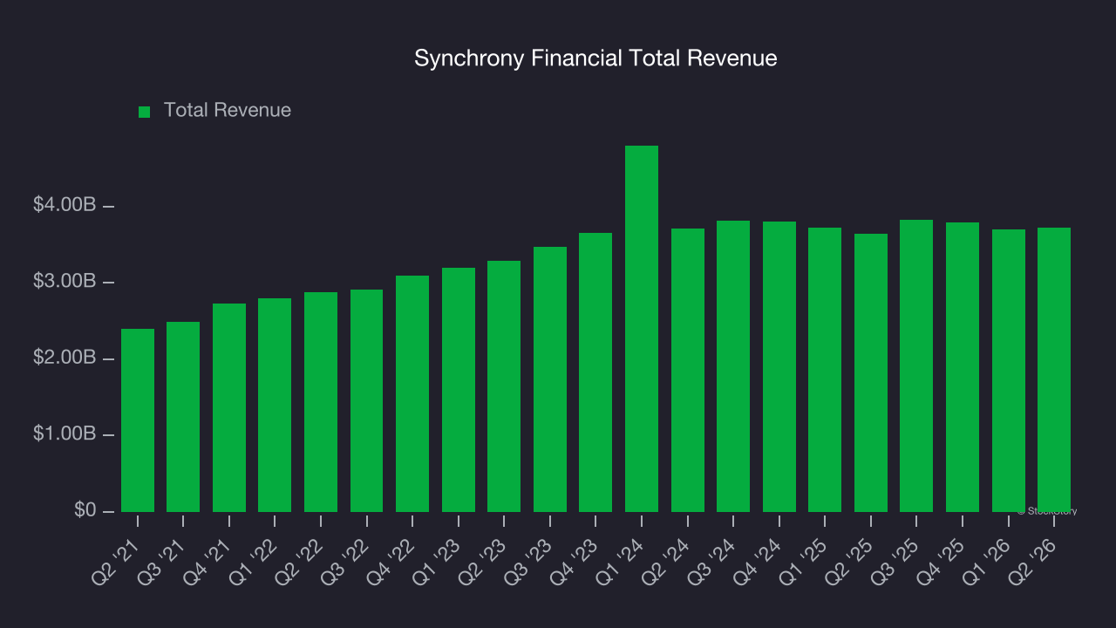Select the Q4 '22 revenue bar

click(x=412, y=393)
